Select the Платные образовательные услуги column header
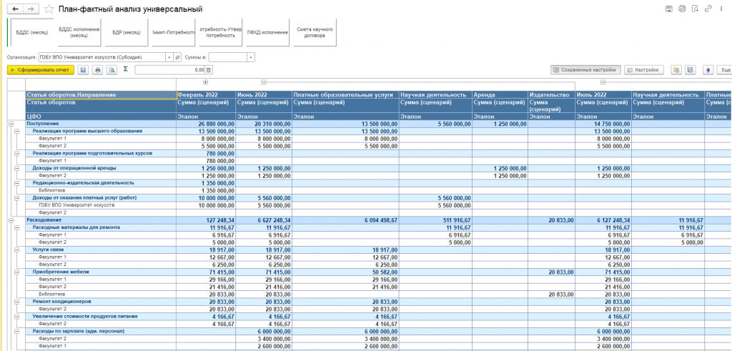 tap(345, 95)
